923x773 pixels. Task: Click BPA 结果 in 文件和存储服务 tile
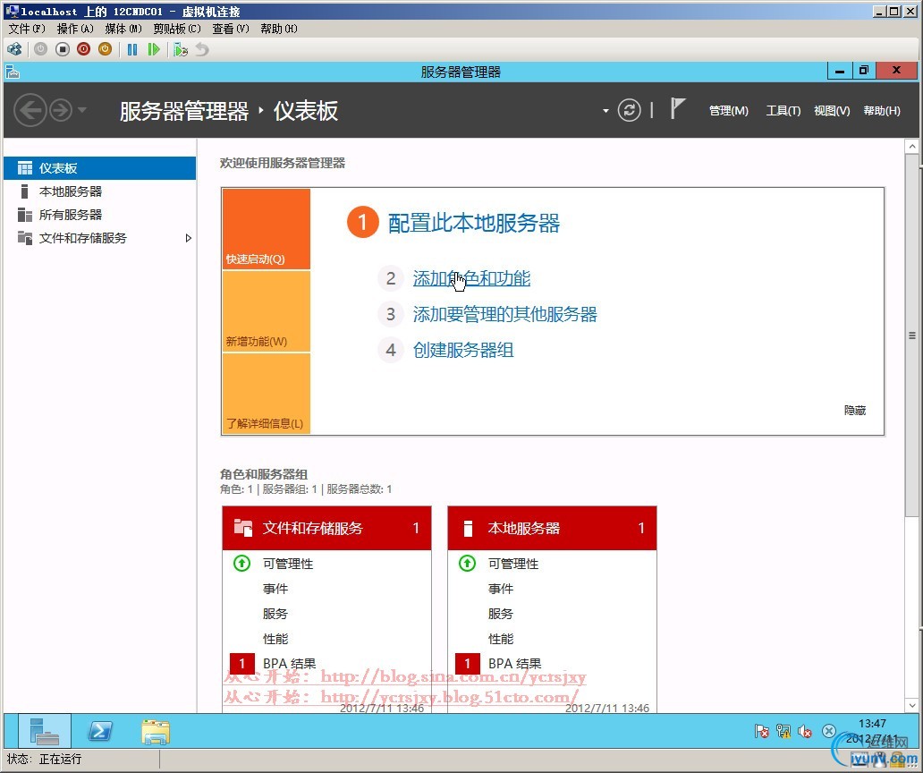pos(289,664)
